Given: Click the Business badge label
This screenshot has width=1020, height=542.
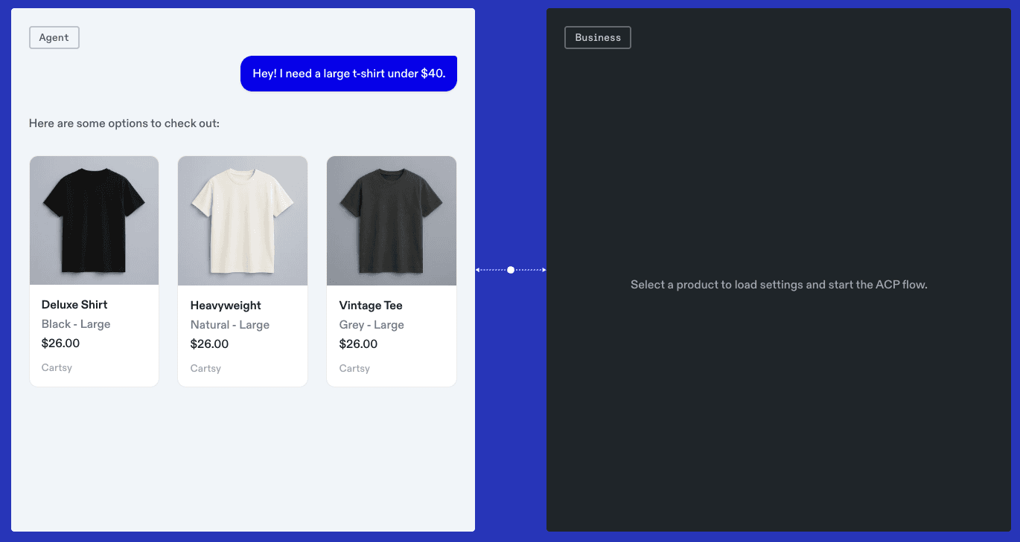Looking at the screenshot, I should pos(597,37).
